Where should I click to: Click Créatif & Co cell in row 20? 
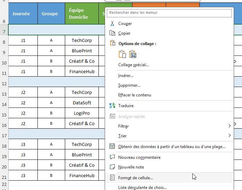[x=82, y=165]
